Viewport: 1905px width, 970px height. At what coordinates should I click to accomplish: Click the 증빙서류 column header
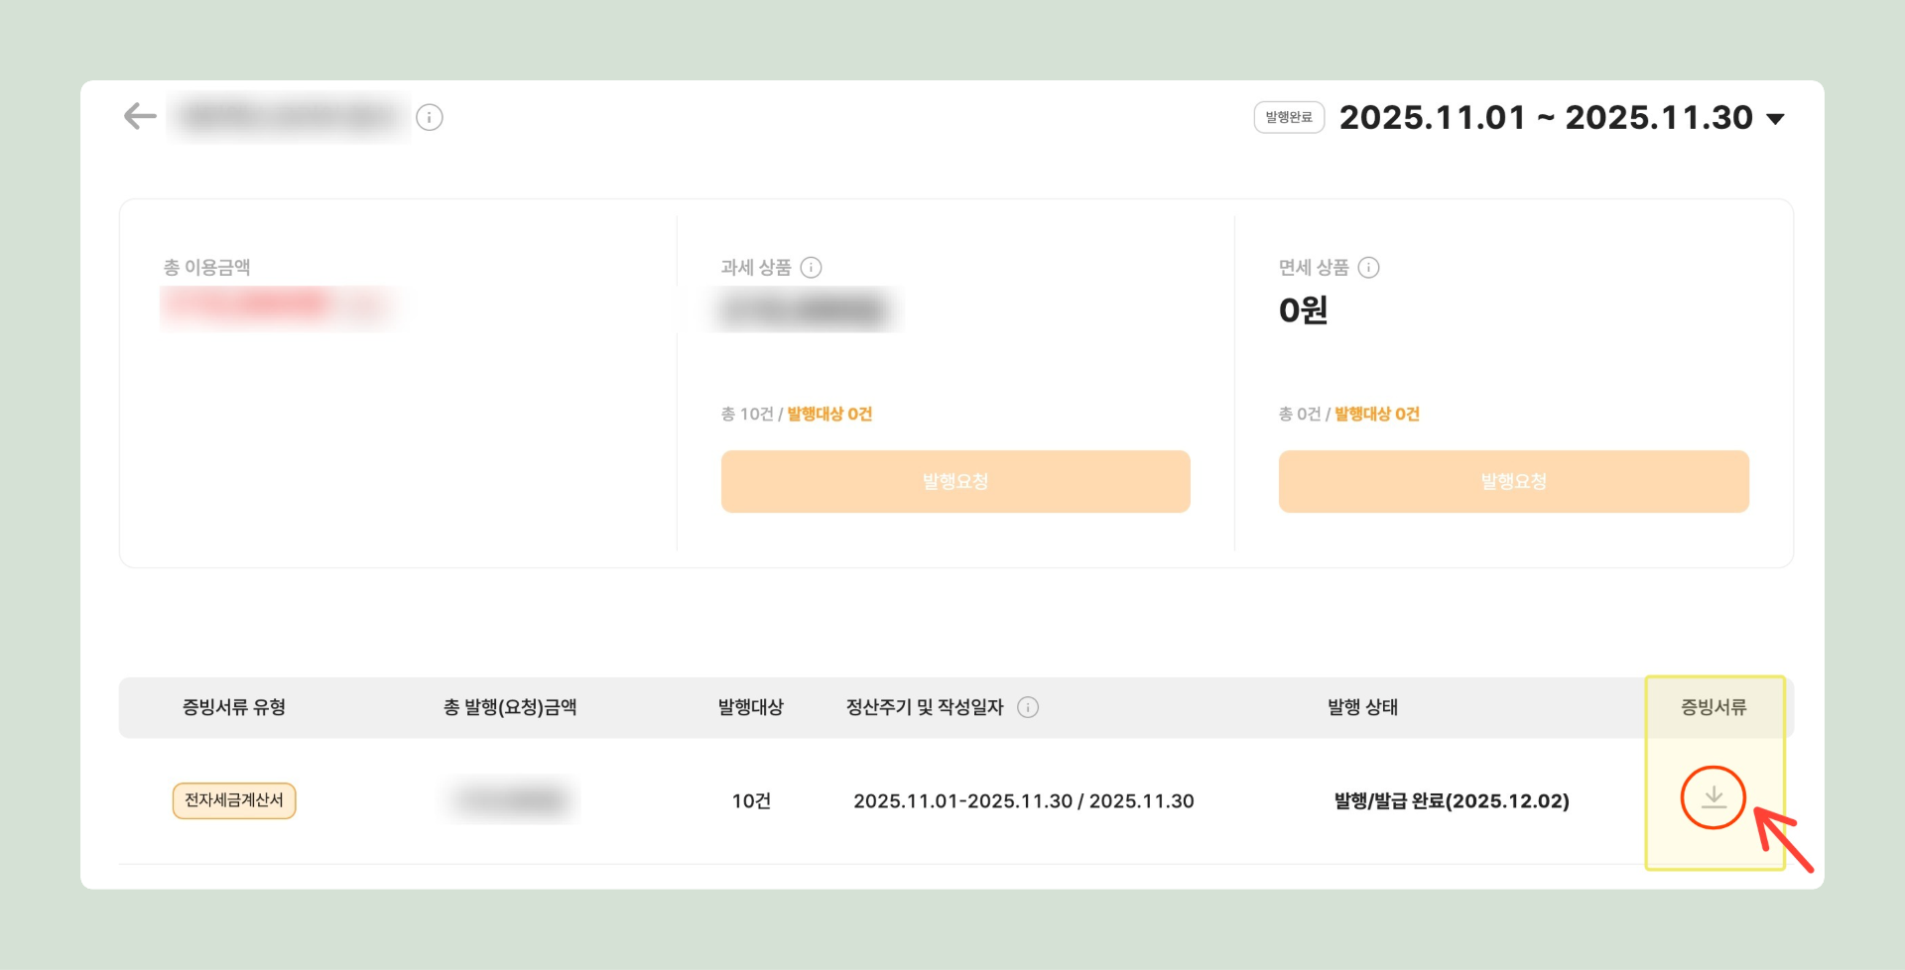pyautogui.click(x=1714, y=707)
